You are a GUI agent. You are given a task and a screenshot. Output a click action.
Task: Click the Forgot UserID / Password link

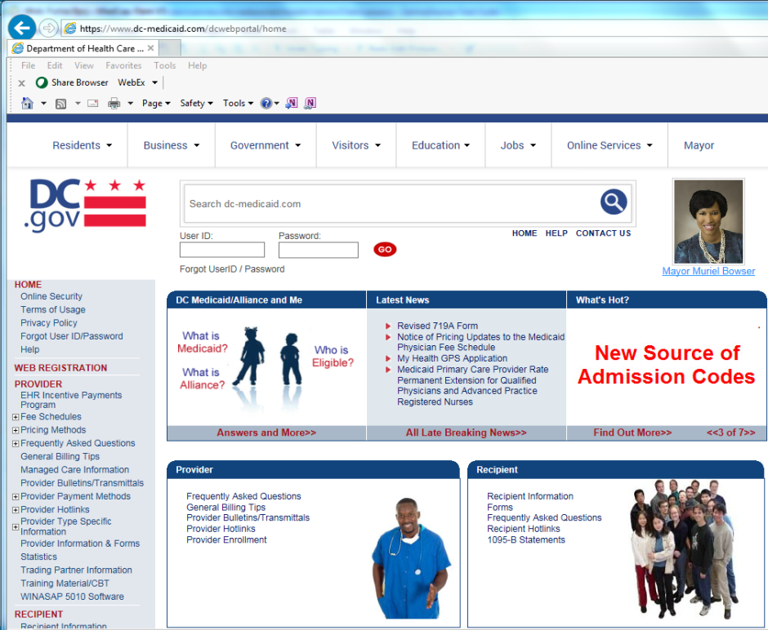click(x=232, y=269)
